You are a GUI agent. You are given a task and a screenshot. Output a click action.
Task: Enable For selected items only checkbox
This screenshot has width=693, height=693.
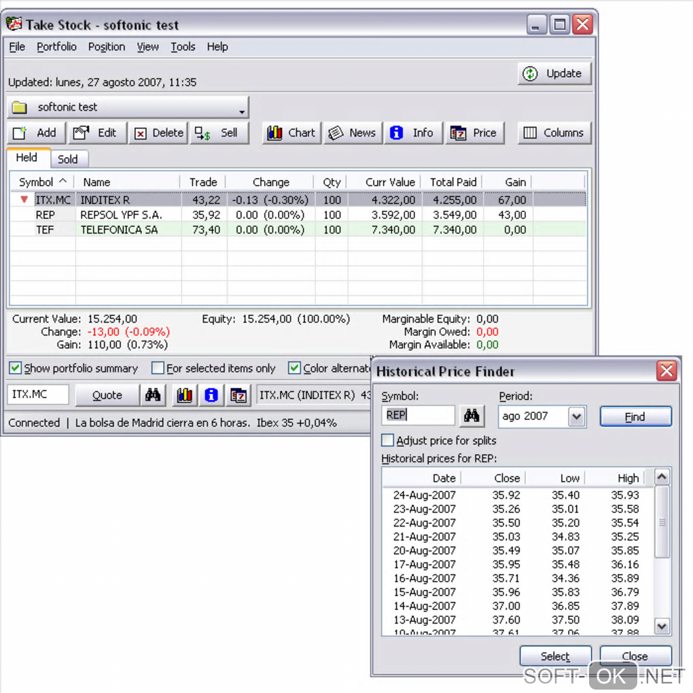point(158,368)
